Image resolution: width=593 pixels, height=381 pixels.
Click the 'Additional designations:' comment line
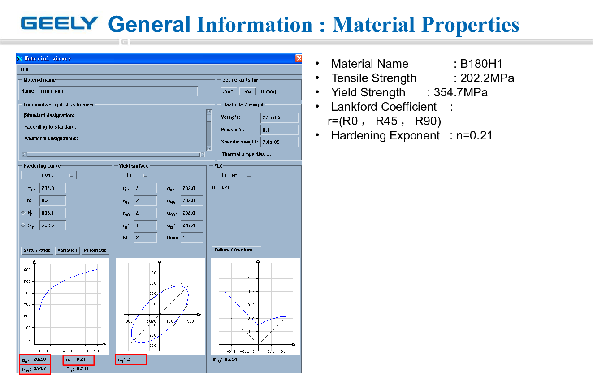[51, 139]
